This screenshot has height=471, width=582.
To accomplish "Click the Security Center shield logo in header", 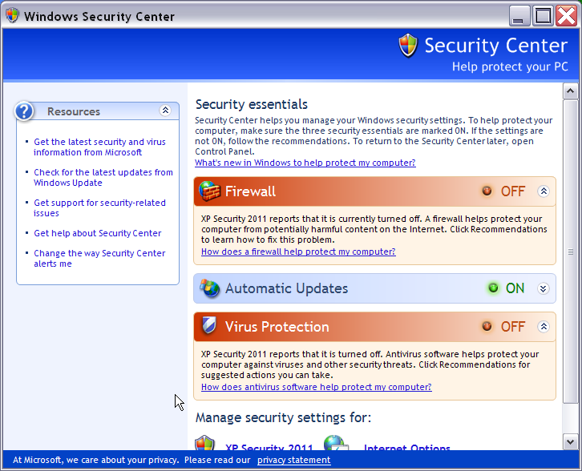I will (408, 46).
